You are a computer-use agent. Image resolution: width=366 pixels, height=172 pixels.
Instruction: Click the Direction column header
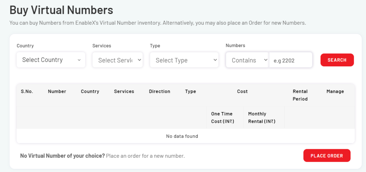tap(159, 91)
